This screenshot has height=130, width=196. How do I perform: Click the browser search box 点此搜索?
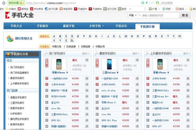[x=167, y=3]
